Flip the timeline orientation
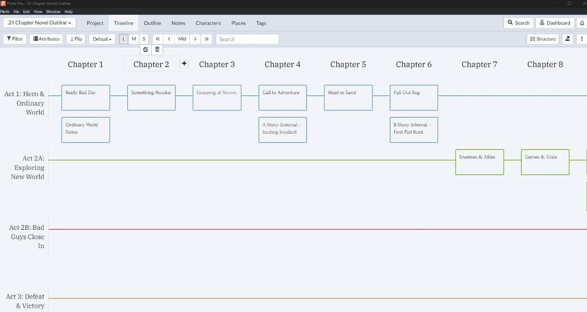587x312 pixels. tap(75, 39)
